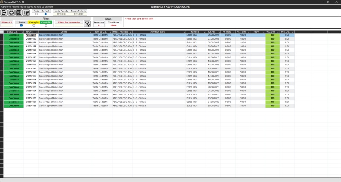Export to Excel using the spreadsheet icon
This screenshot has height=182, width=341.
pos(19,12)
